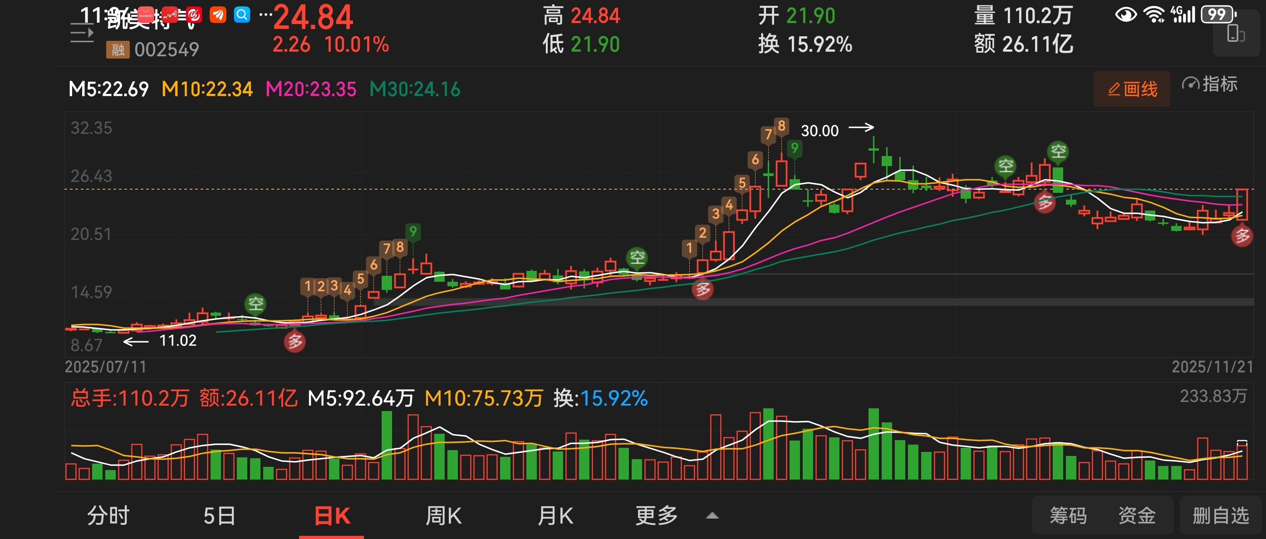Image resolution: width=1266 pixels, height=539 pixels.
Task: Tap the rightmost green 空 signal marker
Action: click(1058, 151)
